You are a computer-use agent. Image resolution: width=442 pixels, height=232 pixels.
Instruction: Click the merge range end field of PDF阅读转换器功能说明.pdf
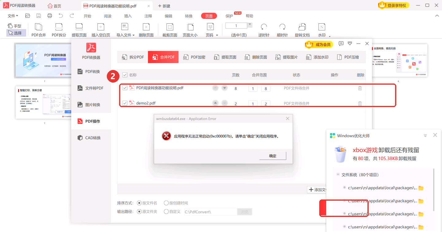(266, 89)
